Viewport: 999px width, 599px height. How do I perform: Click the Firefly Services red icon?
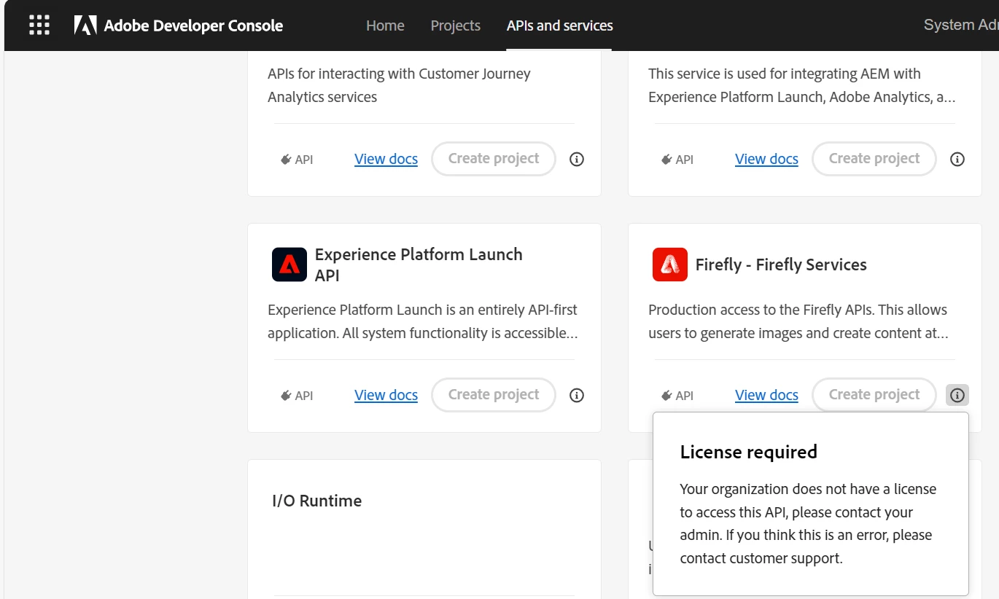coord(670,265)
